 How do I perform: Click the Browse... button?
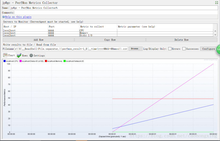[135, 49]
